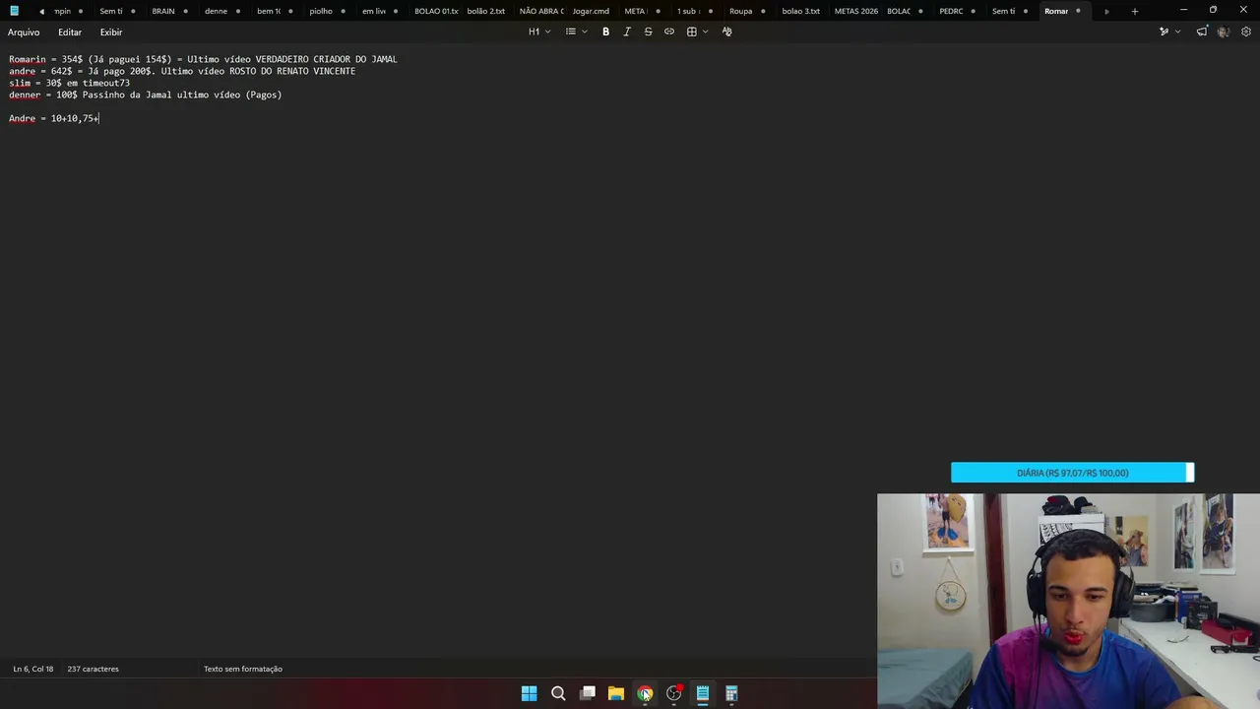
Task: Switch to the METAS 2026 tab
Action: click(x=855, y=11)
